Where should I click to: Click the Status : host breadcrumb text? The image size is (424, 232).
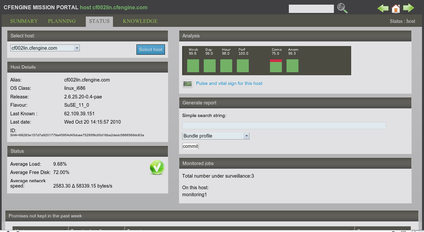pos(402,21)
